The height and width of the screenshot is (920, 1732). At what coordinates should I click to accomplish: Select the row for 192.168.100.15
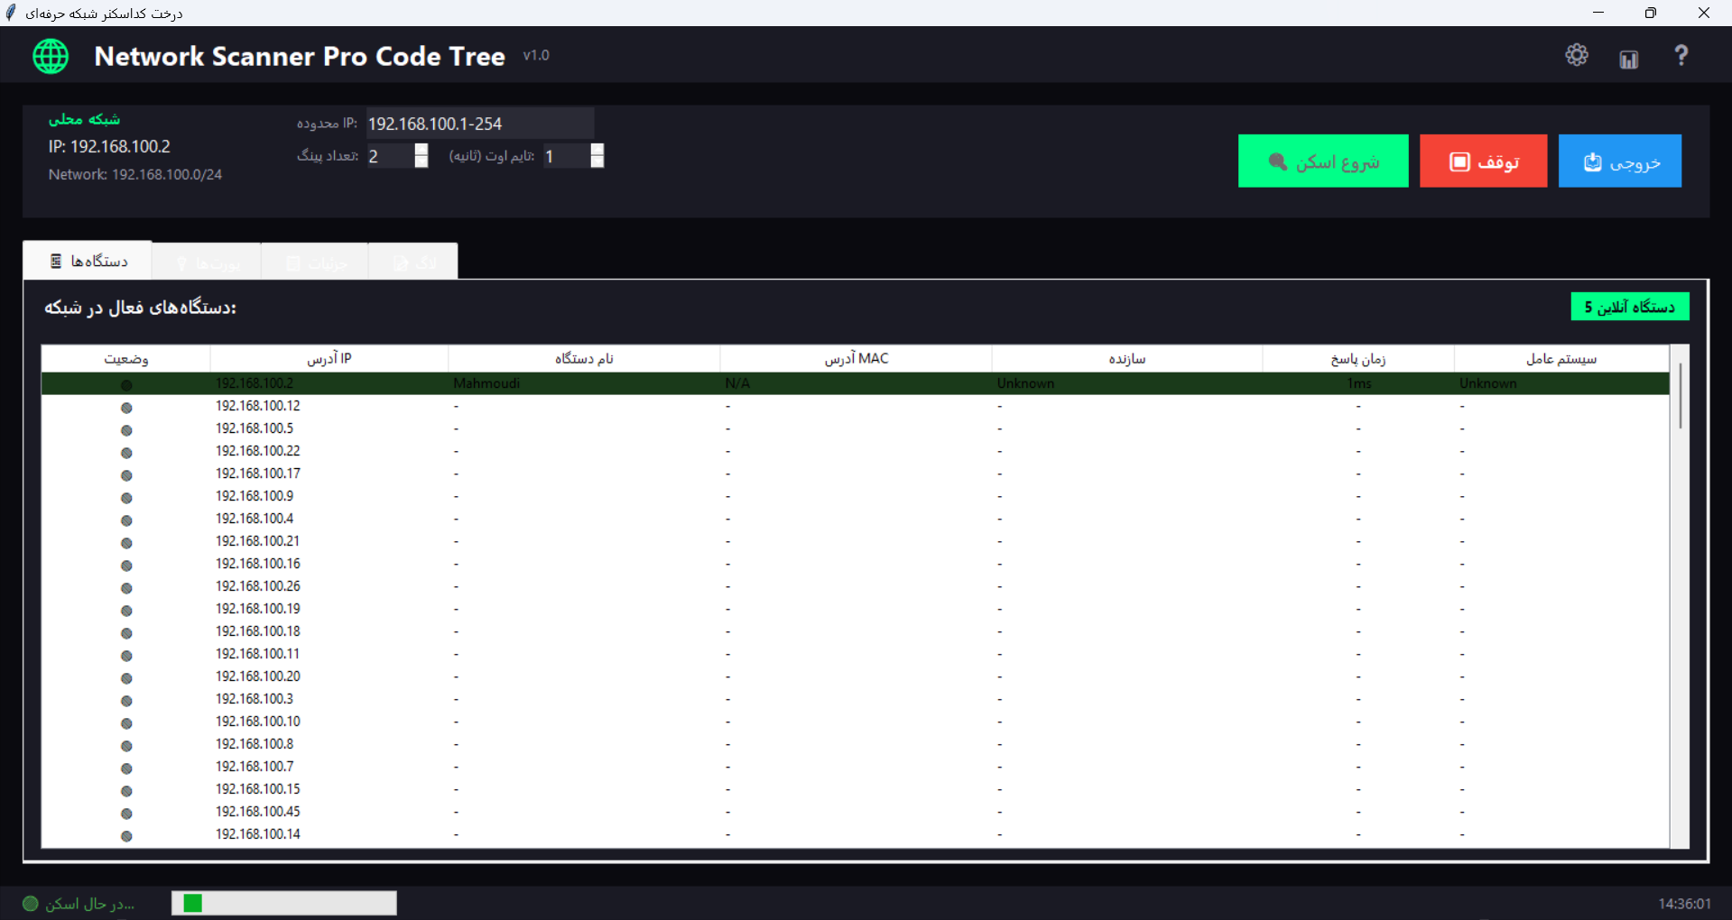pos(856,789)
